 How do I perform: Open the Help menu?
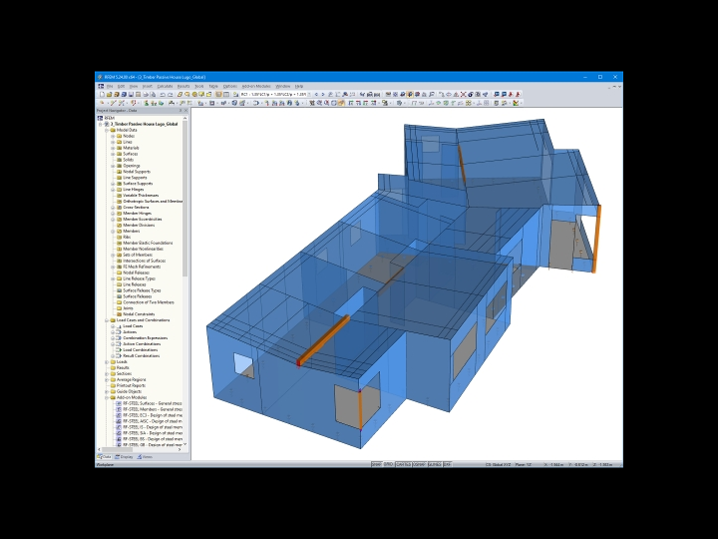pos(299,86)
